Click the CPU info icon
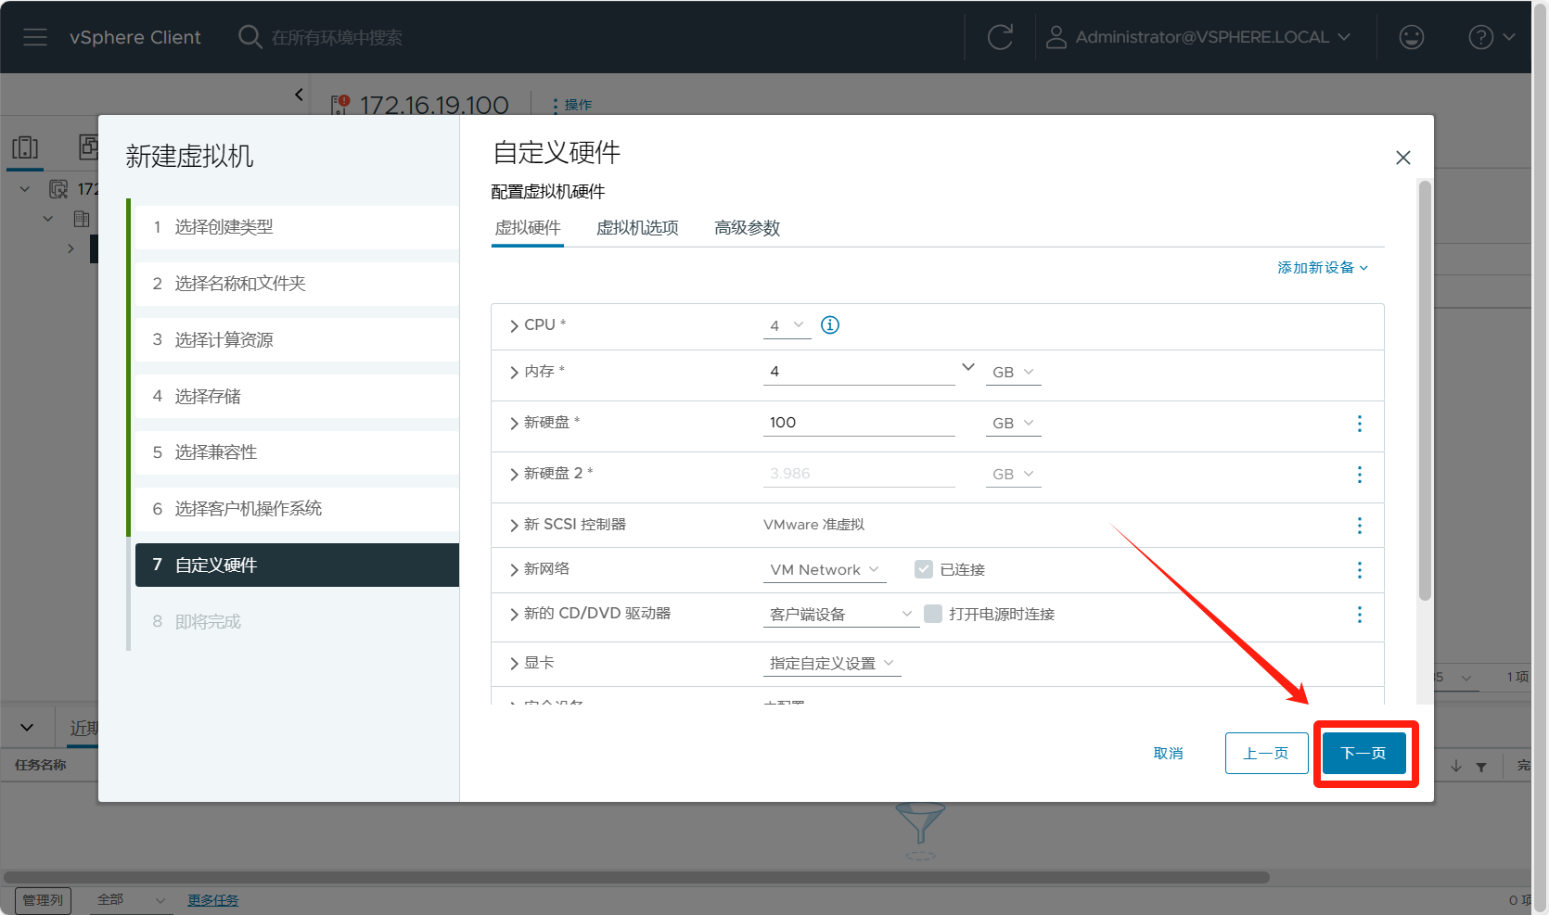1549x915 pixels. click(x=830, y=325)
